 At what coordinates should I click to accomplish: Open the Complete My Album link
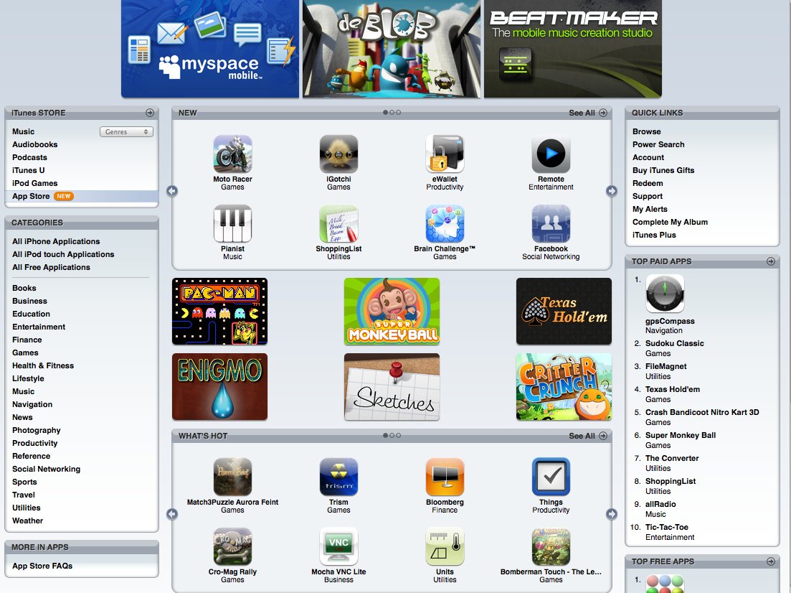tap(670, 222)
